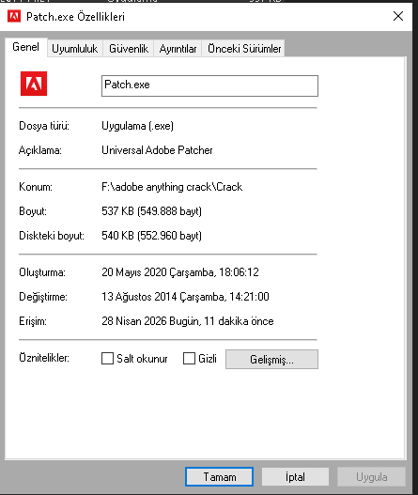This screenshot has width=418, height=495.
Task: Click the 20 Mayıs 2020 creation date
Action: (x=180, y=272)
